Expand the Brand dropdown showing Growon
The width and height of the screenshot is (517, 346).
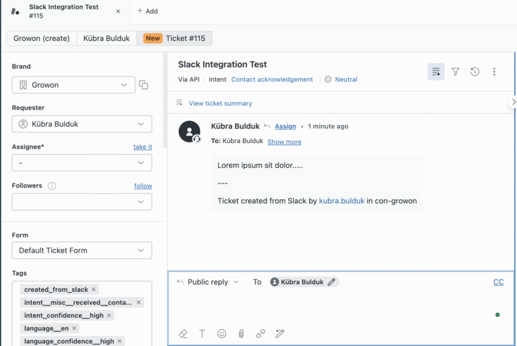point(73,85)
